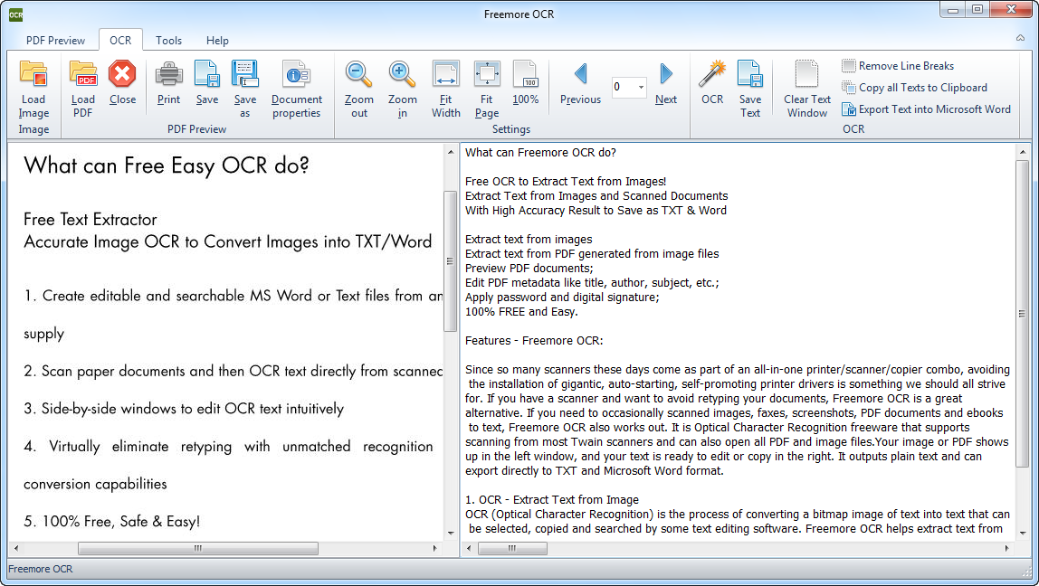The width and height of the screenshot is (1039, 586).
Task: Click the left pane vertical scrollbar thumb
Action: [x=451, y=260]
